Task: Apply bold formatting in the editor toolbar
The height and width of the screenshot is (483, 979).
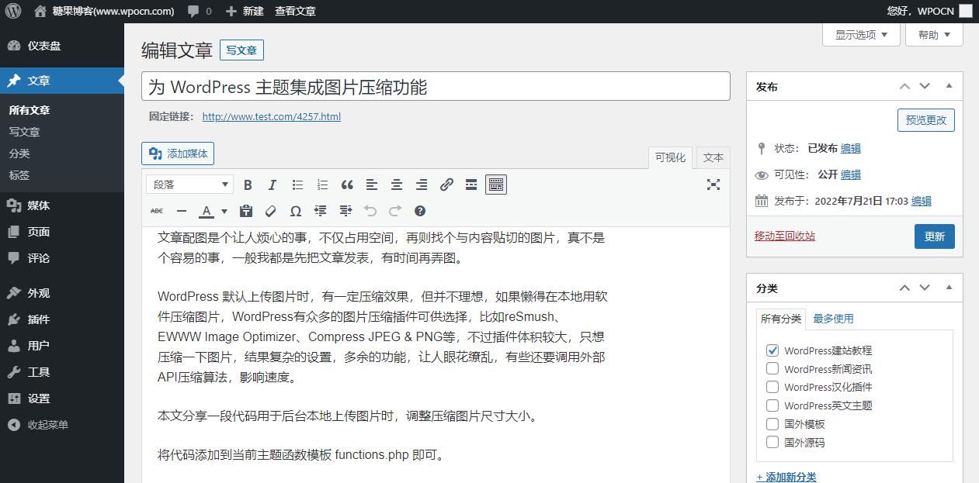Action: coord(248,185)
